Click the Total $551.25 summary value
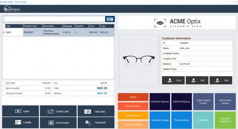This screenshot has width=238, height=129. coord(102,88)
